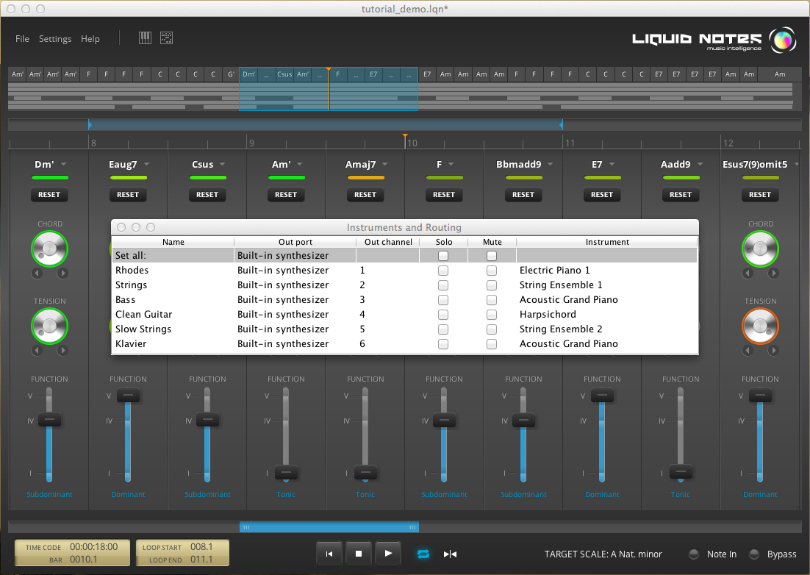Open the Amaj7 chord dropdown
Viewport: 810px width, 575px height.
[386, 165]
